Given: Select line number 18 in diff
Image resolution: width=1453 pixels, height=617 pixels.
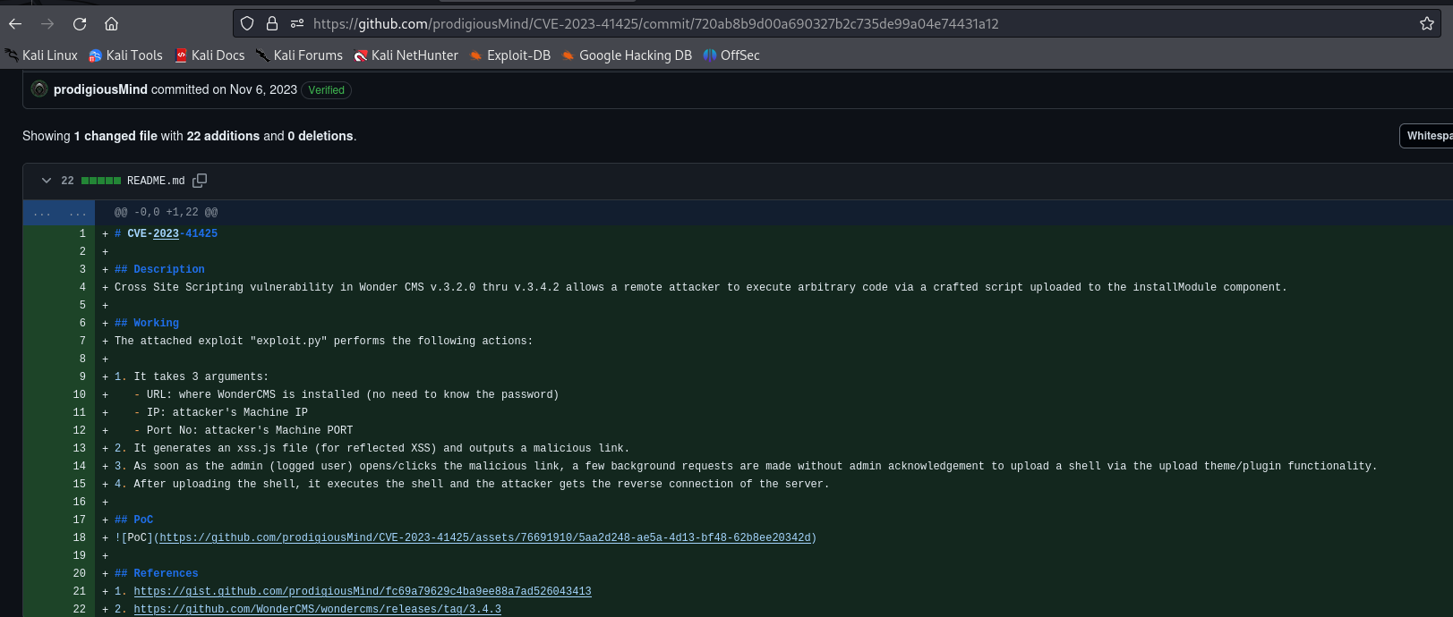Looking at the screenshot, I should pos(79,537).
